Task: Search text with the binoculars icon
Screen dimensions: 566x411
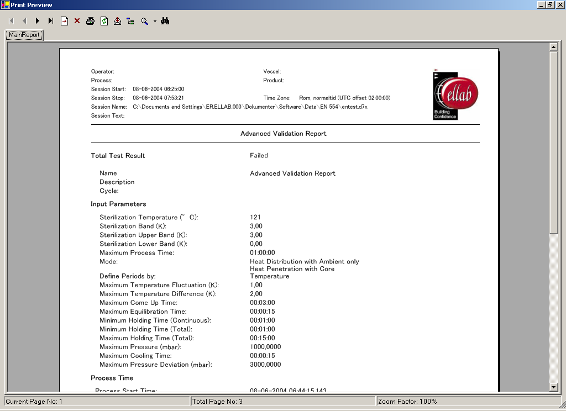Action: click(x=165, y=21)
